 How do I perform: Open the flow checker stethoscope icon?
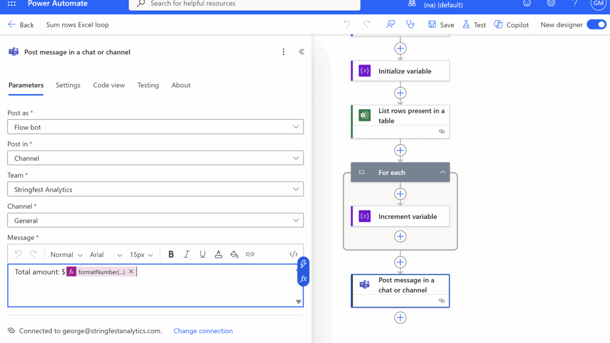click(410, 24)
